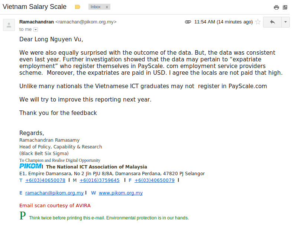This screenshot has width=298, height=225.
Task: Click the green P print-reminder icon
Action: click(23, 216)
